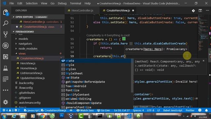Viewport: 211px width, 119px height.
Task: Open the .flowconfig file
Action: [x=26, y=88]
